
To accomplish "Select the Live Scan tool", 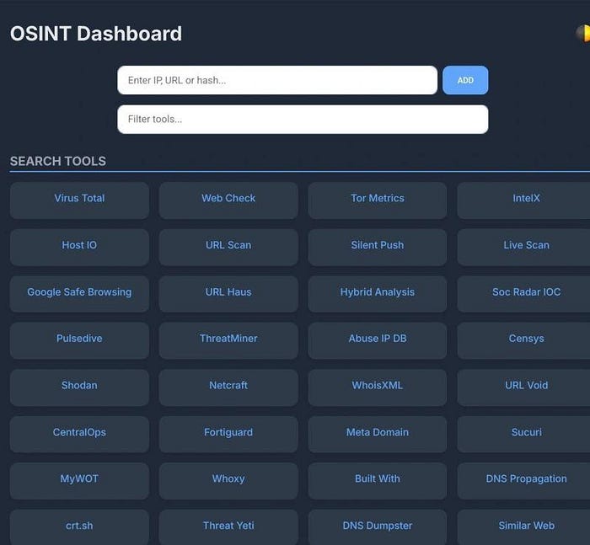I will click(523, 247).
